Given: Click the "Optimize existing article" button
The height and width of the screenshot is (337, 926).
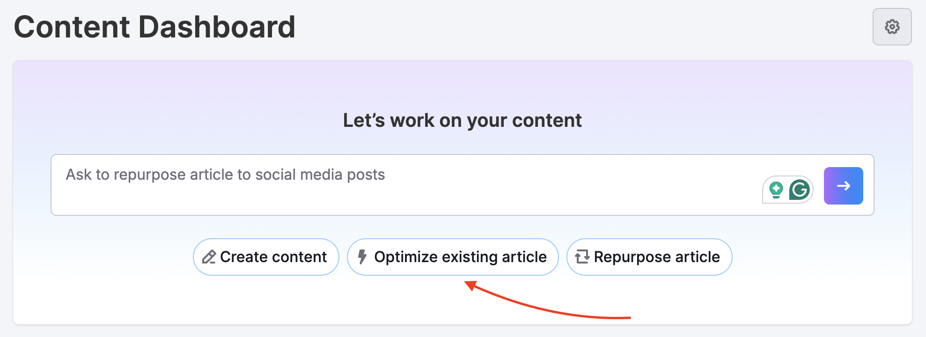Looking at the screenshot, I should click(x=452, y=256).
